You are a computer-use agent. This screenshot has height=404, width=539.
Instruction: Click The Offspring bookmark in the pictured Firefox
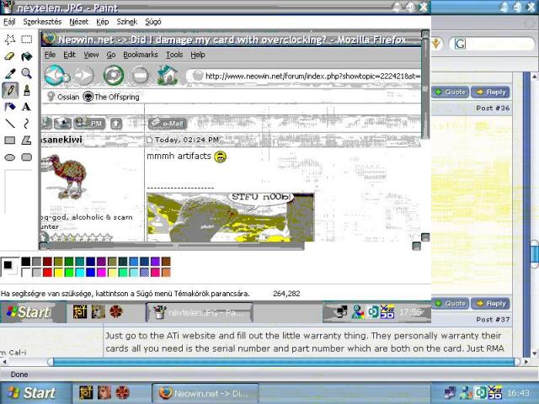click(112, 97)
